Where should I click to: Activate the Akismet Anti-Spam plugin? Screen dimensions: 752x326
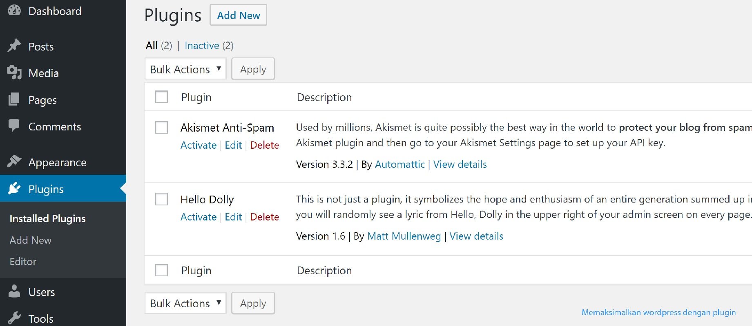point(199,145)
